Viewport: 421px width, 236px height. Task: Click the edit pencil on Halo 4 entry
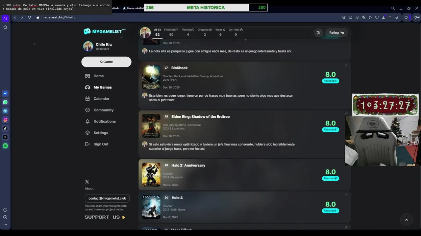pos(346,195)
